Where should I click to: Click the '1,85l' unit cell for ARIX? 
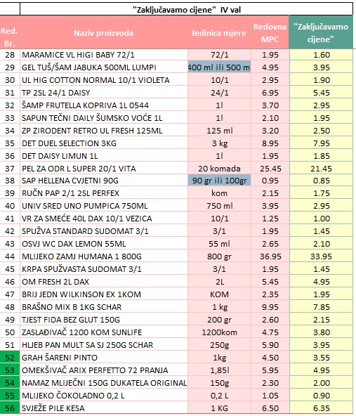[219, 370]
